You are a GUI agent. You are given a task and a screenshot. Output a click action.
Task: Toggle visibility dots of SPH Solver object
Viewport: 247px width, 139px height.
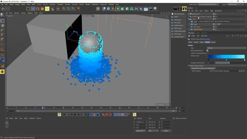coord(215,27)
